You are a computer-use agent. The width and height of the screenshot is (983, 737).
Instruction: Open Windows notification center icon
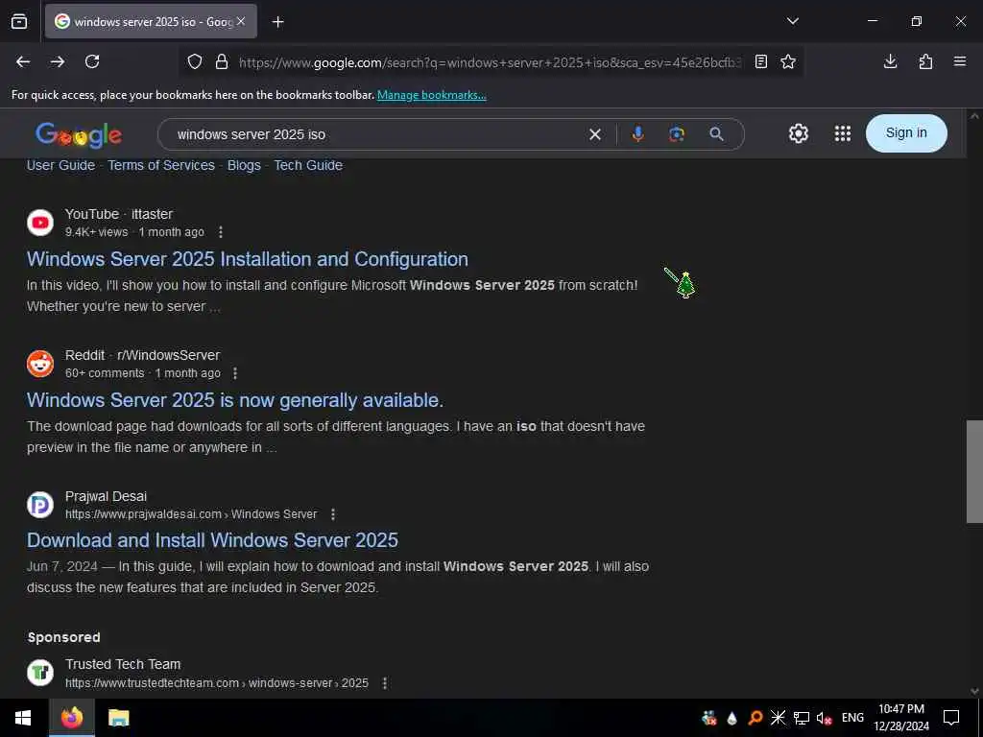[x=951, y=718]
